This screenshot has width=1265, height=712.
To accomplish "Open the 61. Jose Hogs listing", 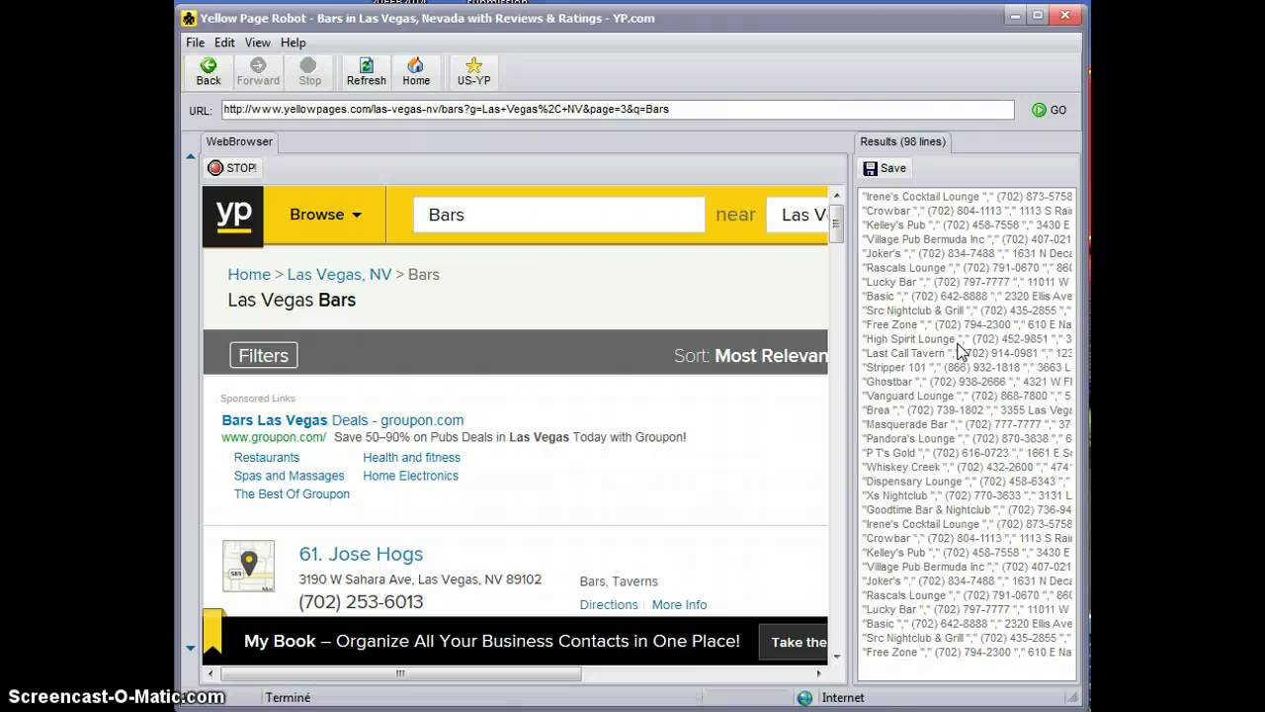I will click(x=361, y=554).
